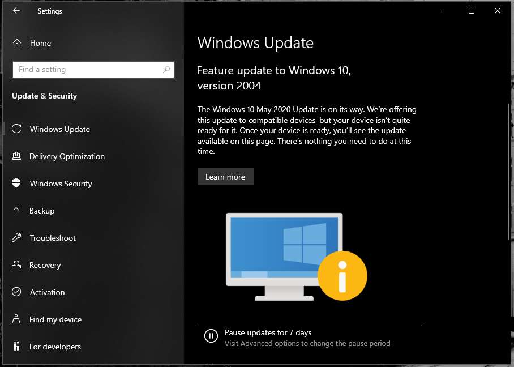Close the Settings window
The height and width of the screenshot is (367, 514).
point(497,11)
